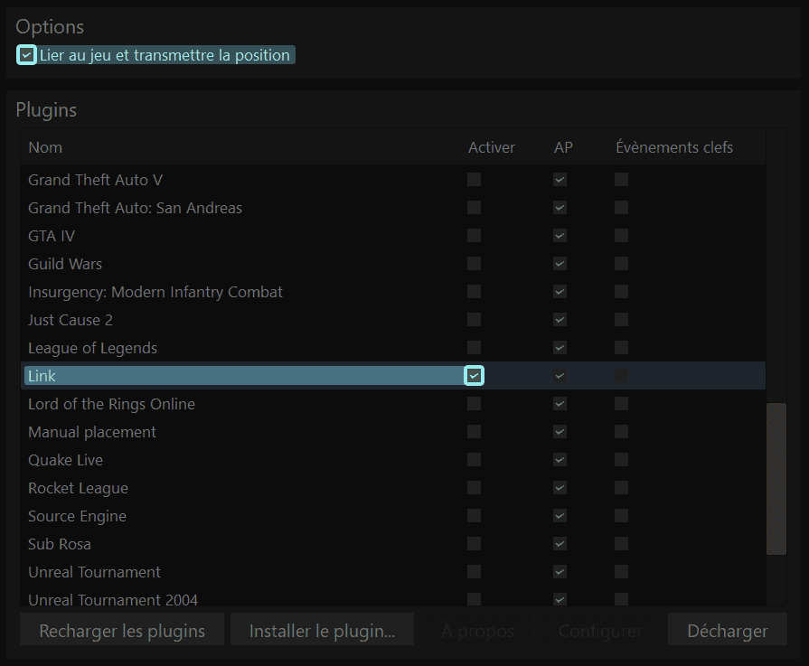
Task: Click the plugin list vertical scrollbar
Action: tap(776, 477)
